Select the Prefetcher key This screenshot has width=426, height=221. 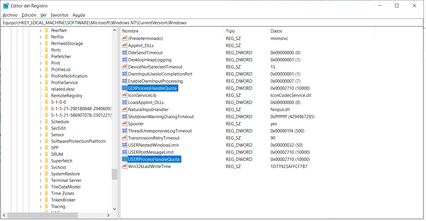pos(61,56)
